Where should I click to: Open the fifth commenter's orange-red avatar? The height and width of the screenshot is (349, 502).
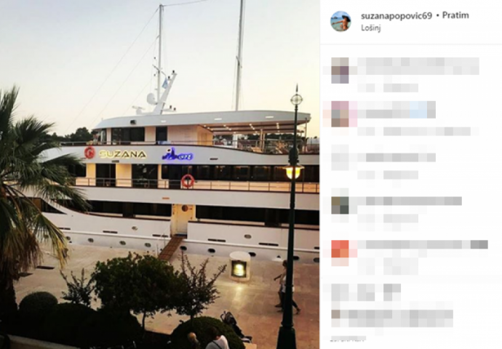coord(340,249)
